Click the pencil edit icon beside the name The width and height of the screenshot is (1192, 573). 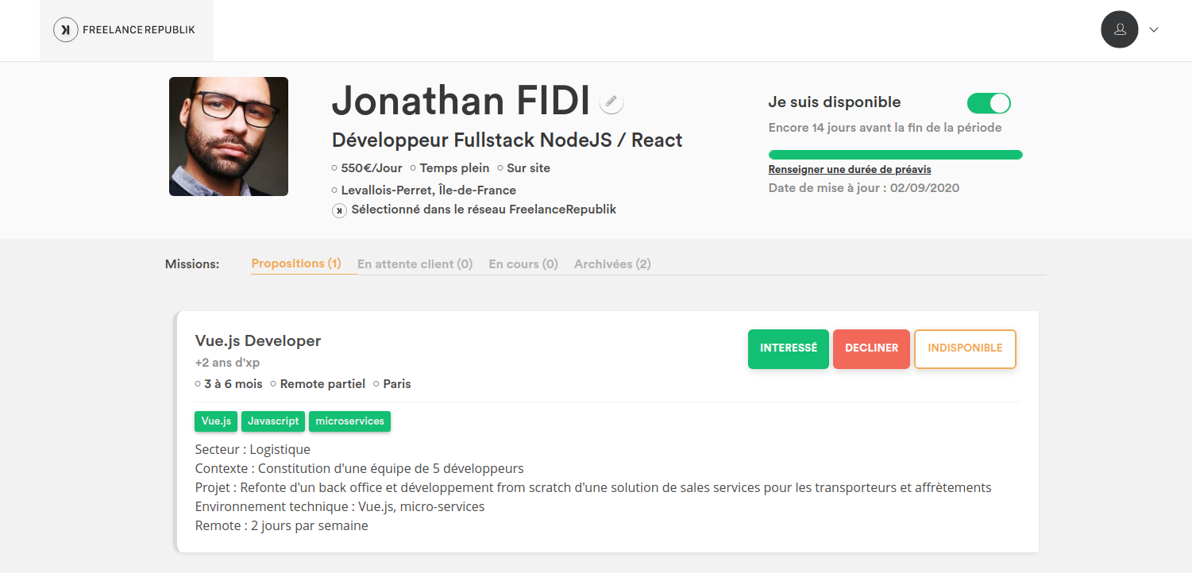[611, 102]
